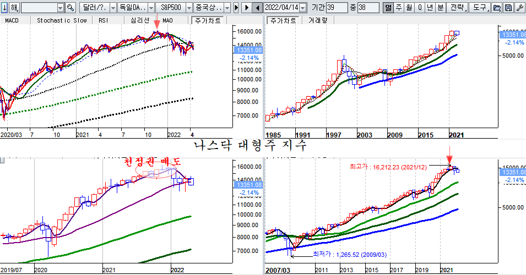Open settings with the wrench icon
Image resolution: width=526 pixels, height=275 pixels.
519,8
